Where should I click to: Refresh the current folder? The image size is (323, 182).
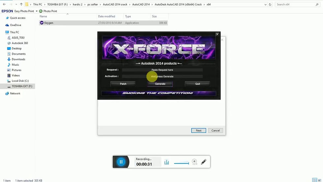(x=270, y=5)
